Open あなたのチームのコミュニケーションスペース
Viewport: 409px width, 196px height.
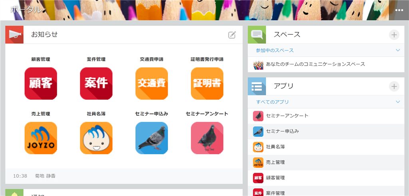coord(316,64)
